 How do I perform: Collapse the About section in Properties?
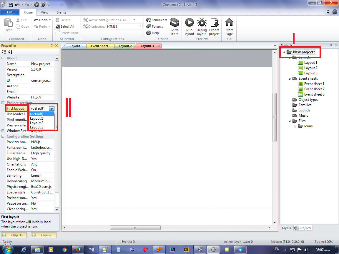(x=3, y=58)
